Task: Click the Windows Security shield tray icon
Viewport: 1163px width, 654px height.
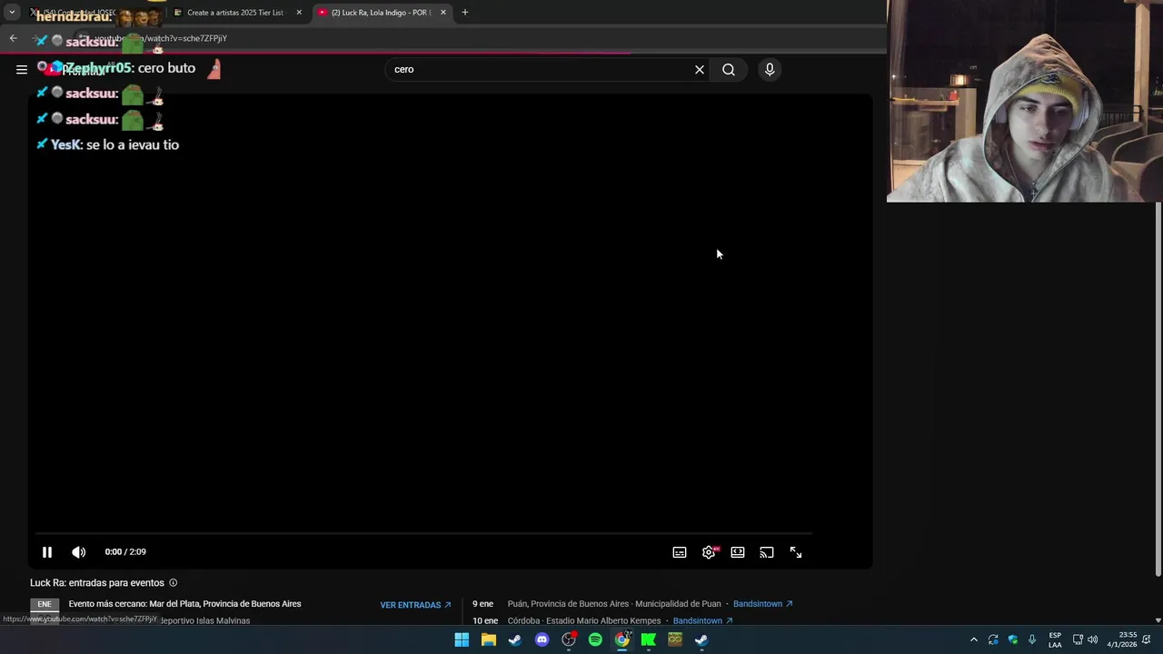Action: click(x=1013, y=639)
